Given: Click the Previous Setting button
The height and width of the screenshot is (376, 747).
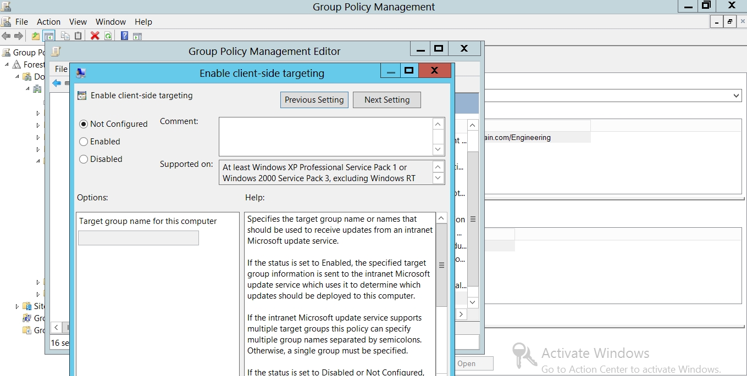Looking at the screenshot, I should point(314,100).
